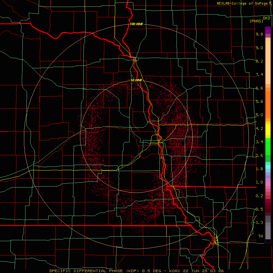Select the 50 NMI range ring label

[x=136, y=80]
